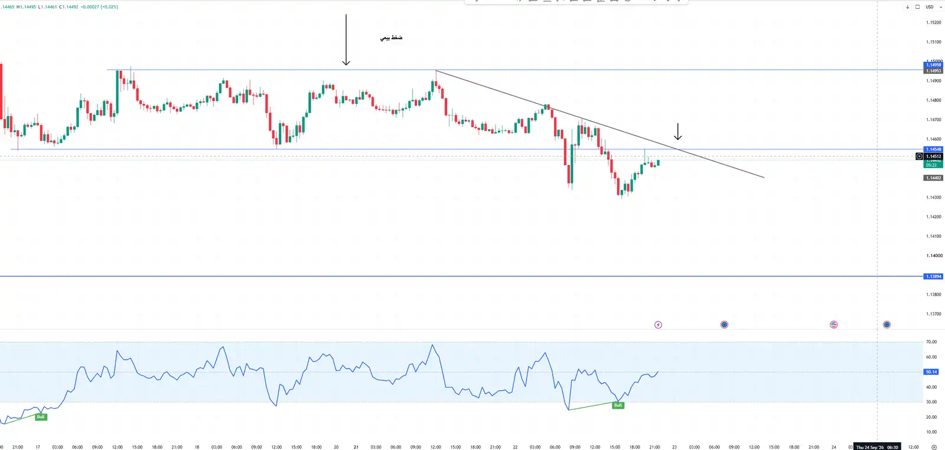The height and width of the screenshot is (450, 945).
Task: Click the blue event icon right of the US flag
Action: click(887, 325)
